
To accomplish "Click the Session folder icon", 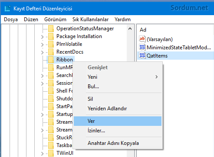I will point(51,83).
